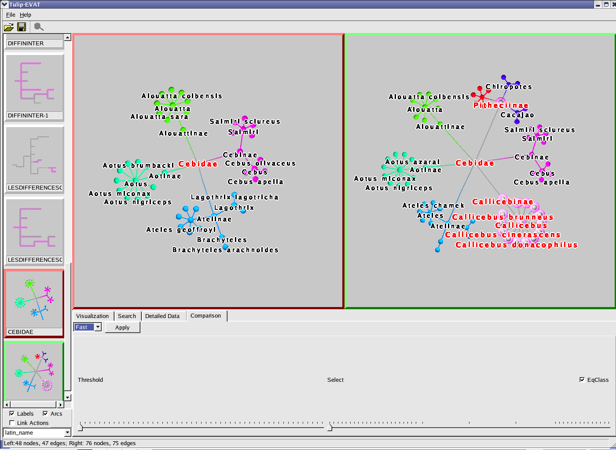
Task: Open the Fast comparison mode dropdown
Action: 98,327
